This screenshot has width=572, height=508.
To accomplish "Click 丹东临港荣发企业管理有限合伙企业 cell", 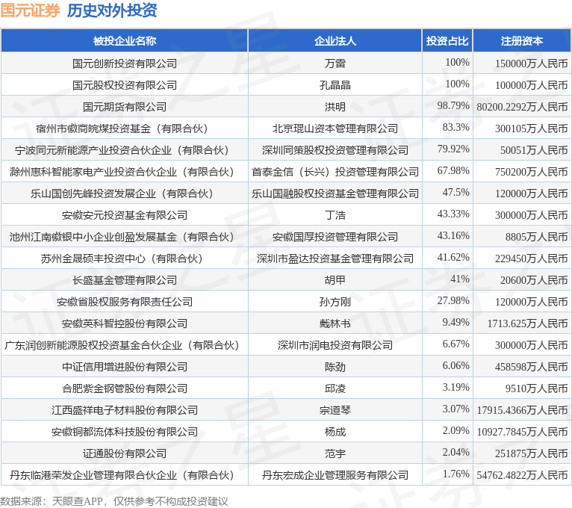I will pyautogui.click(x=125, y=475).
